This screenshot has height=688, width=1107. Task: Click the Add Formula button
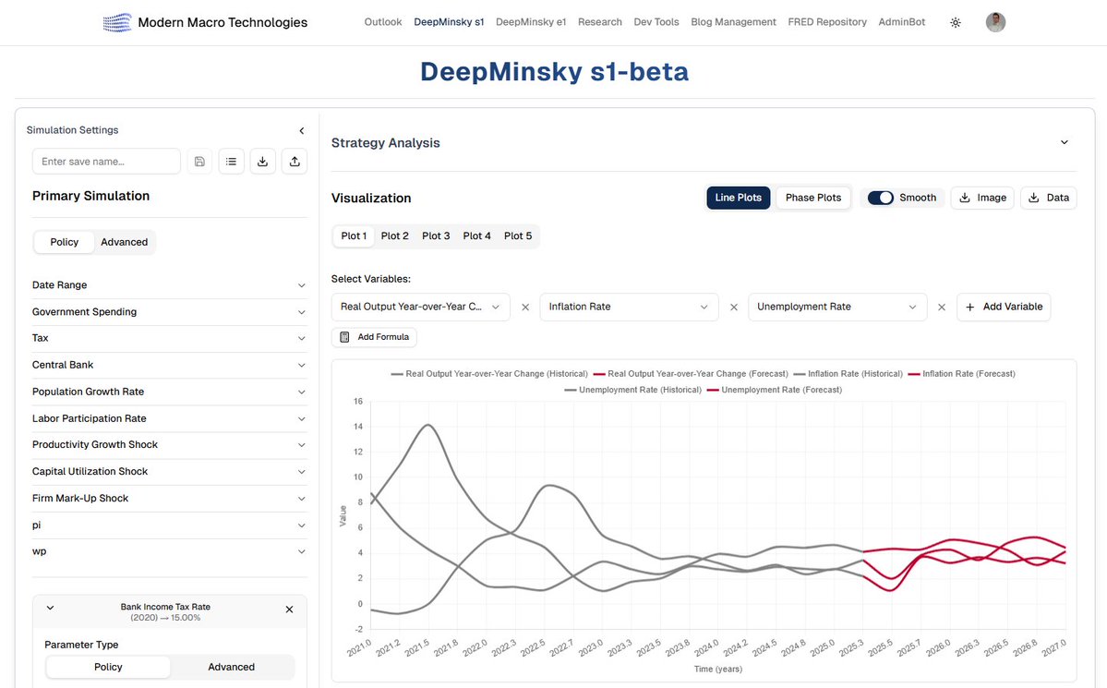pyautogui.click(x=374, y=337)
